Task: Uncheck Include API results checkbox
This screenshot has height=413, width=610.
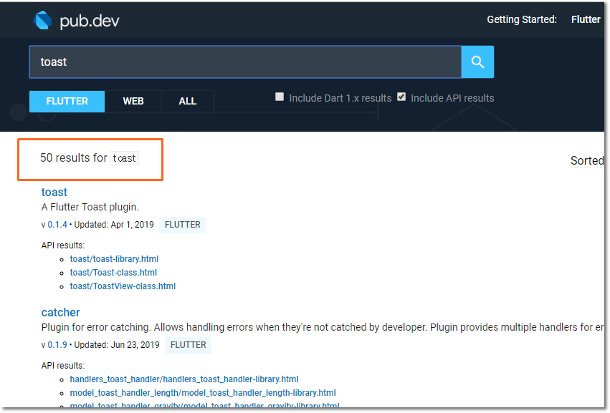Action: click(x=401, y=97)
